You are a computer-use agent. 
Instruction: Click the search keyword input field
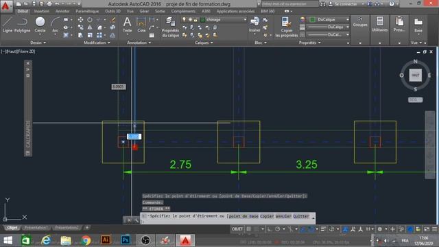click(289, 4)
